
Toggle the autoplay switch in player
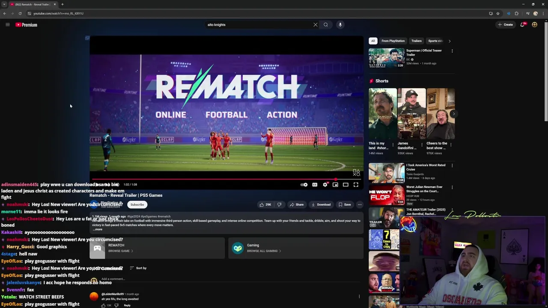[304, 185]
